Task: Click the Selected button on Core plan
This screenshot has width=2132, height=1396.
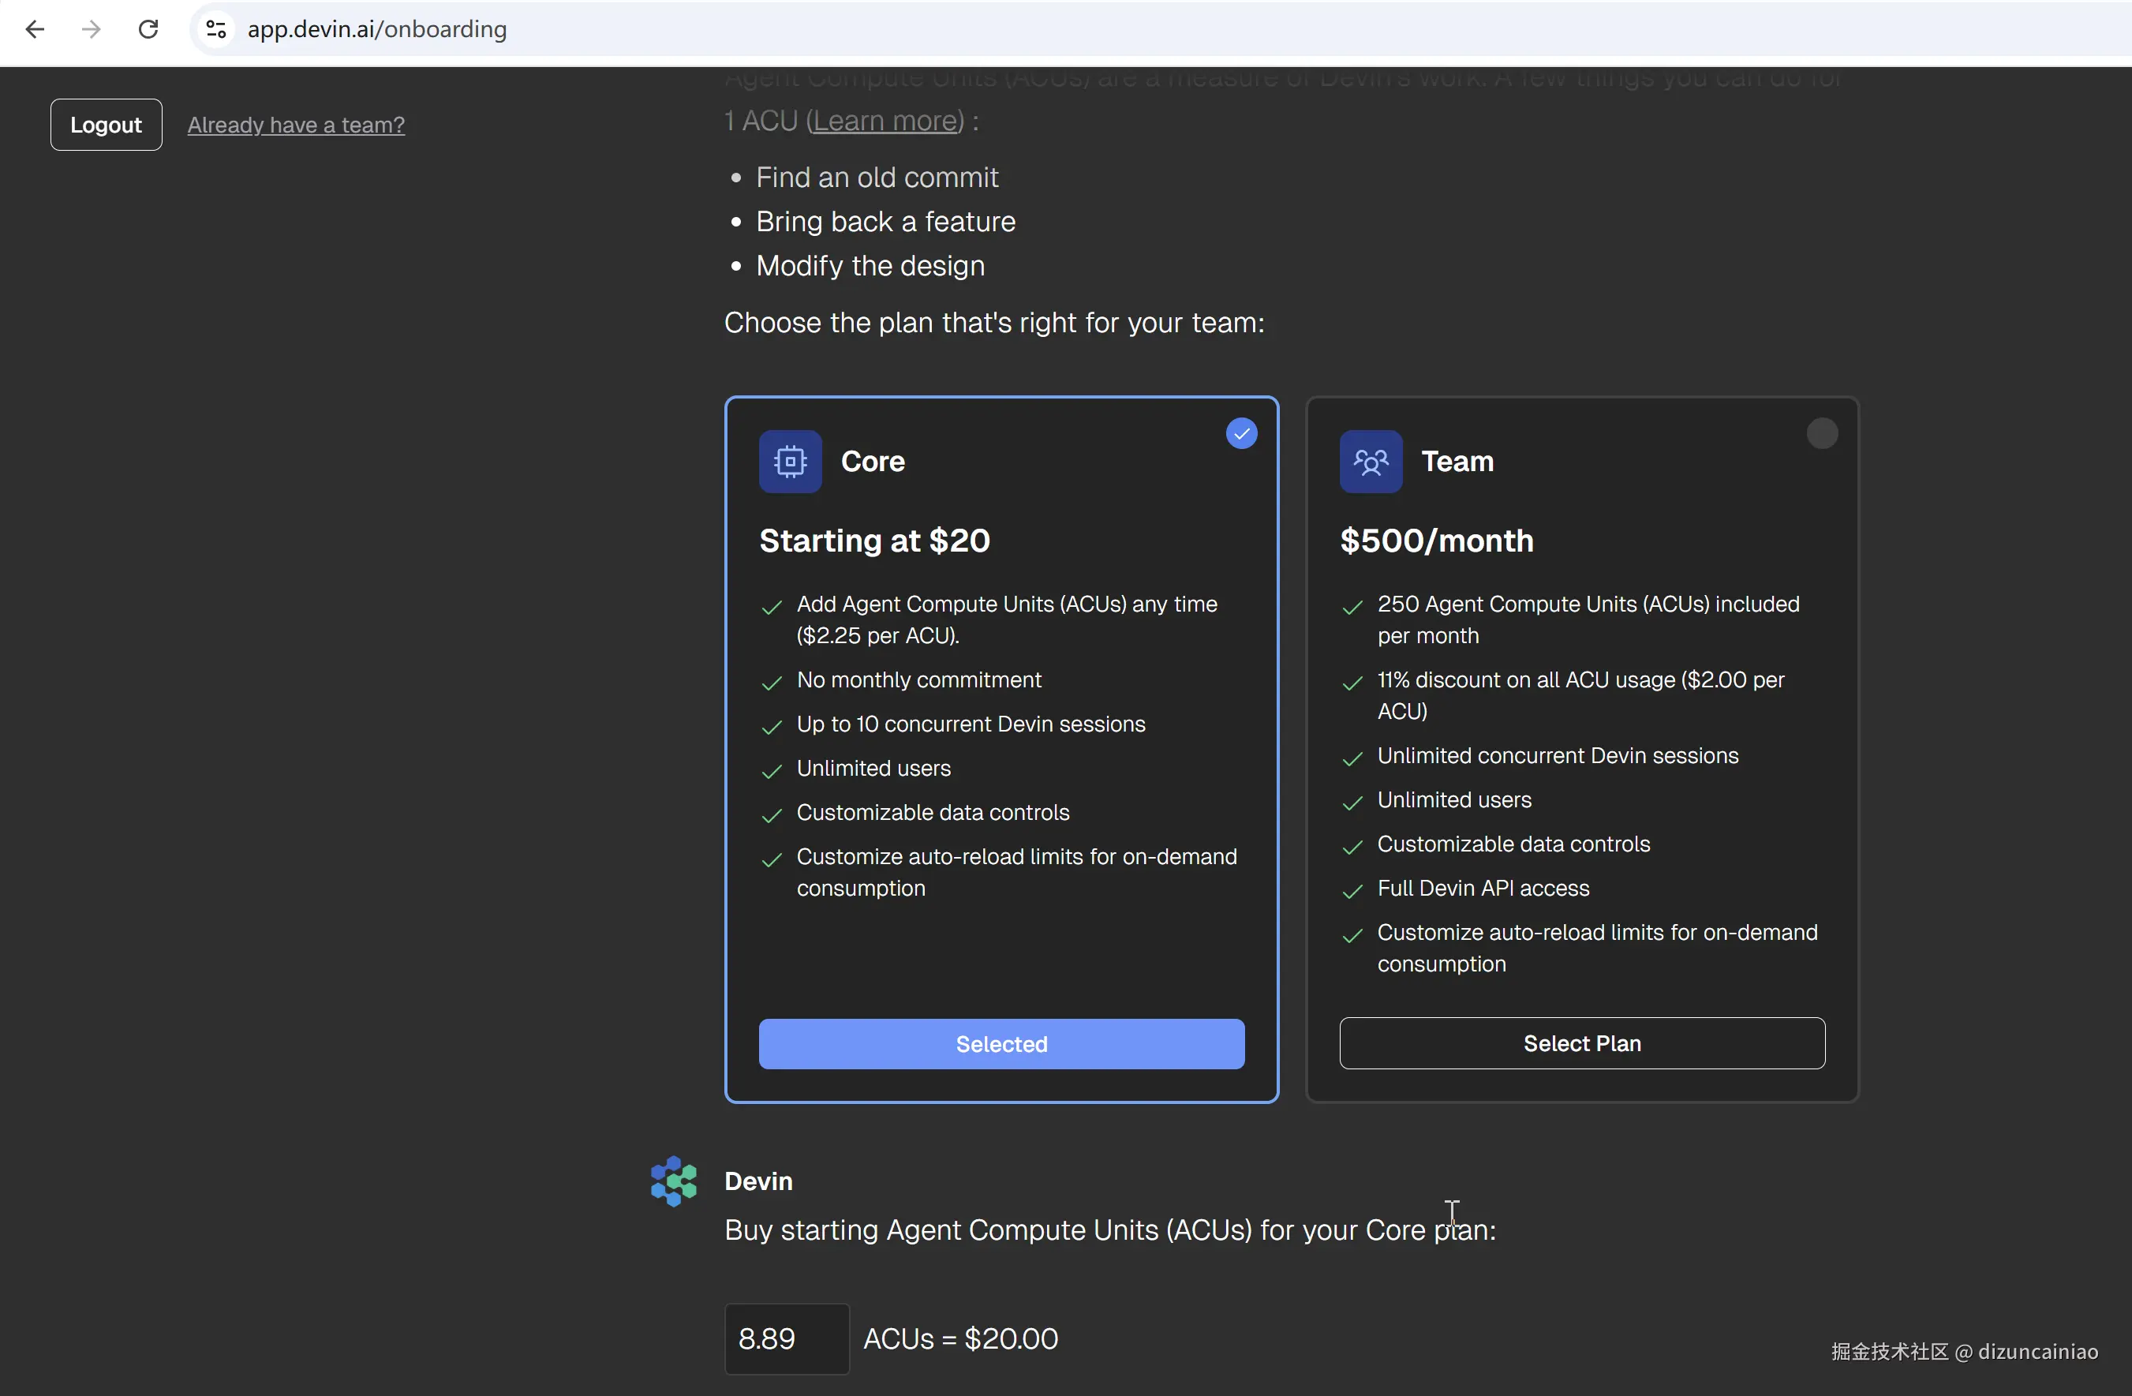Action: [x=1001, y=1044]
